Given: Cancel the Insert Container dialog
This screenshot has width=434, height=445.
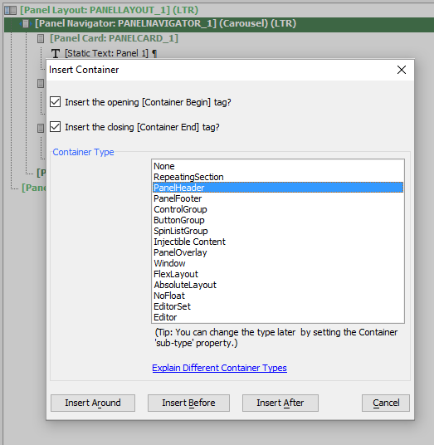Looking at the screenshot, I should [x=386, y=403].
